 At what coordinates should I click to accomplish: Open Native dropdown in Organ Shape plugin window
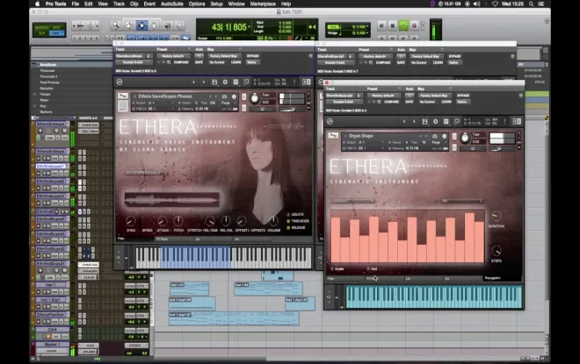tap(463, 102)
